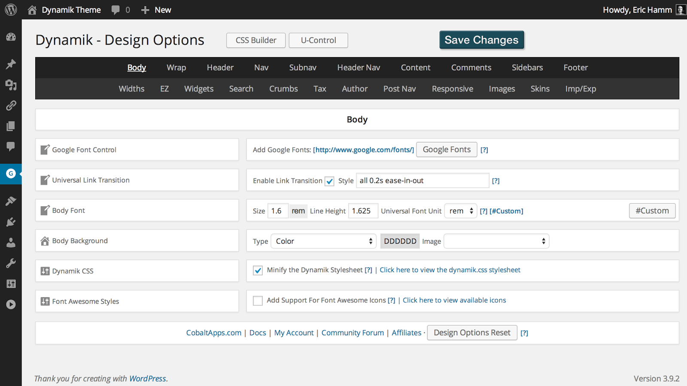Screen dimensions: 687x386
Task: Toggle Minify the Dynamik Stylesheet checkbox
Action: pos(258,271)
